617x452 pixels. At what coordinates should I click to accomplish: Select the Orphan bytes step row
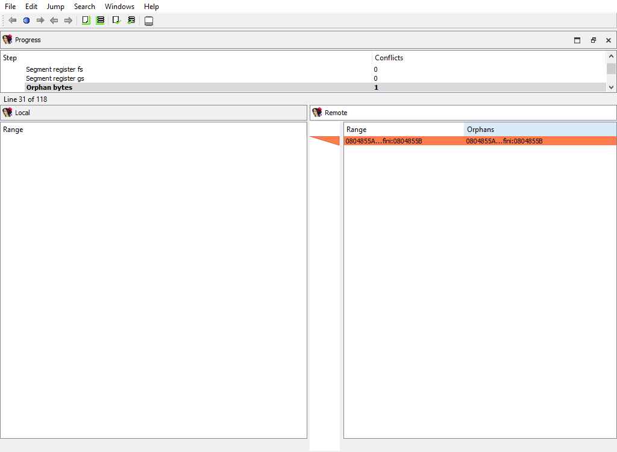[x=49, y=87]
